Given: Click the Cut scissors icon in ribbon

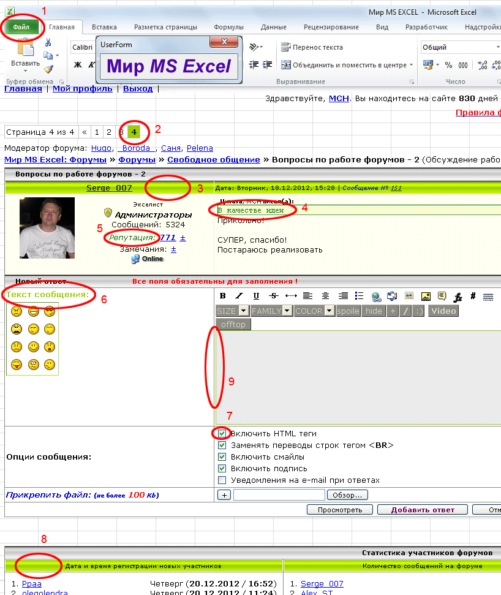Looking at the screenshot, I should click(48, 42).
